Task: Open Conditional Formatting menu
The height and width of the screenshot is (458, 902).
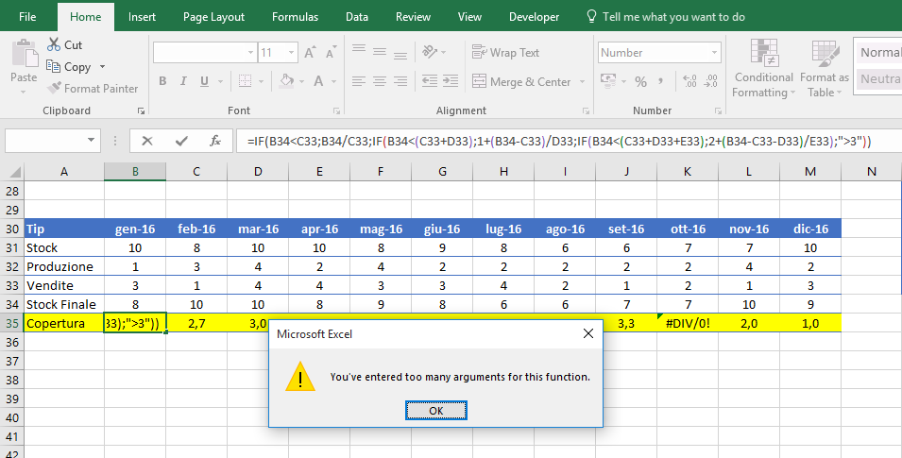Action: [x=764, y=69]
